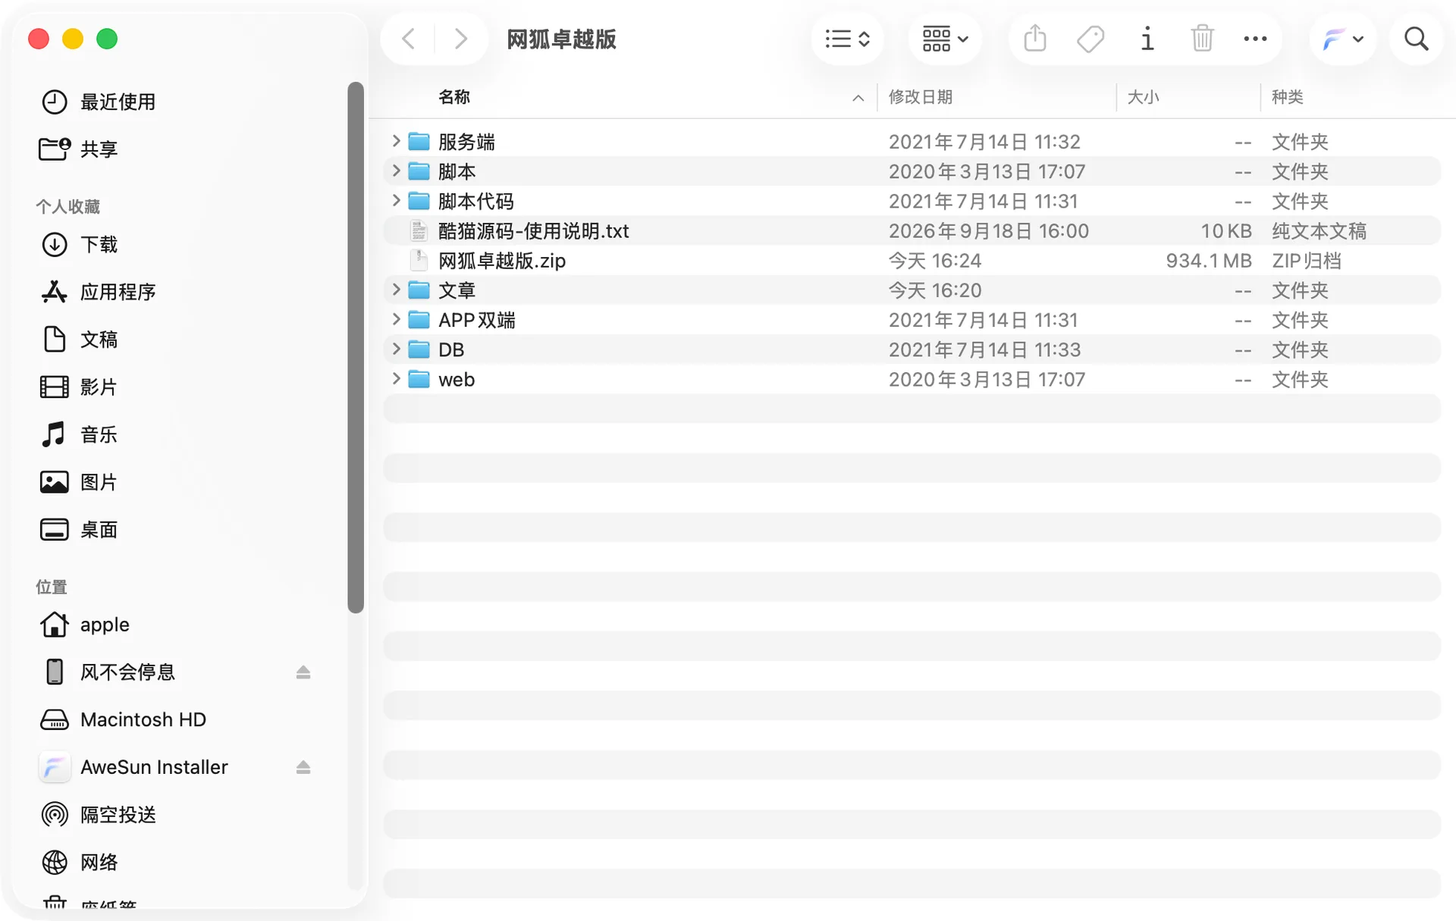The image size is (1456, 921).
Task: Open the more actions ellipsis menu
Action: [1255, 39]
